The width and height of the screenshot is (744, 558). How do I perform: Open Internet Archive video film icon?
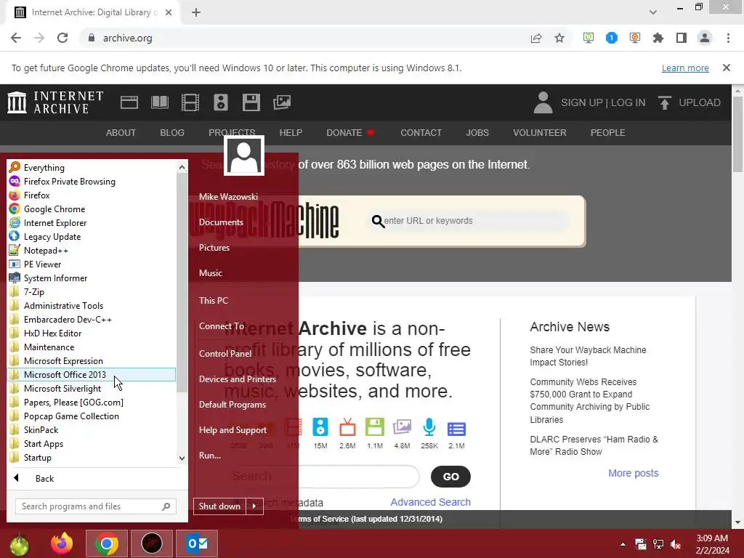190,102
